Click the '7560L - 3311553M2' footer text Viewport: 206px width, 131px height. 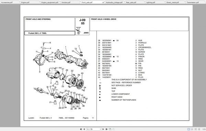coord(66,118)
